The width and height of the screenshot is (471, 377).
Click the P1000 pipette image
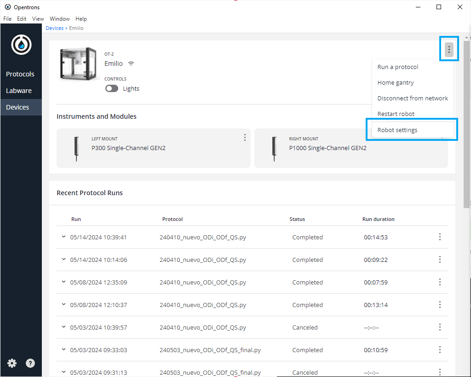[x=274, y=149]
